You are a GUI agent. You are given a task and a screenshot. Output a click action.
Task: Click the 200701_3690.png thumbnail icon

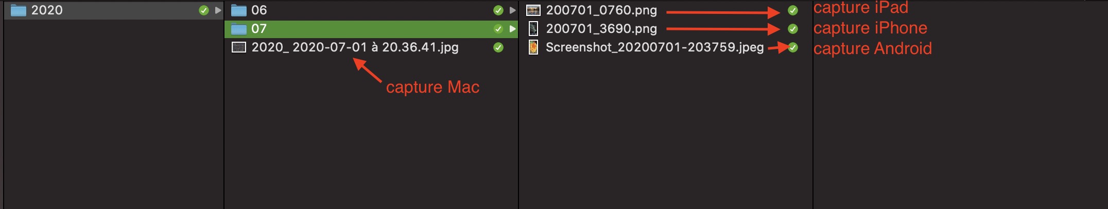[533, 29]
